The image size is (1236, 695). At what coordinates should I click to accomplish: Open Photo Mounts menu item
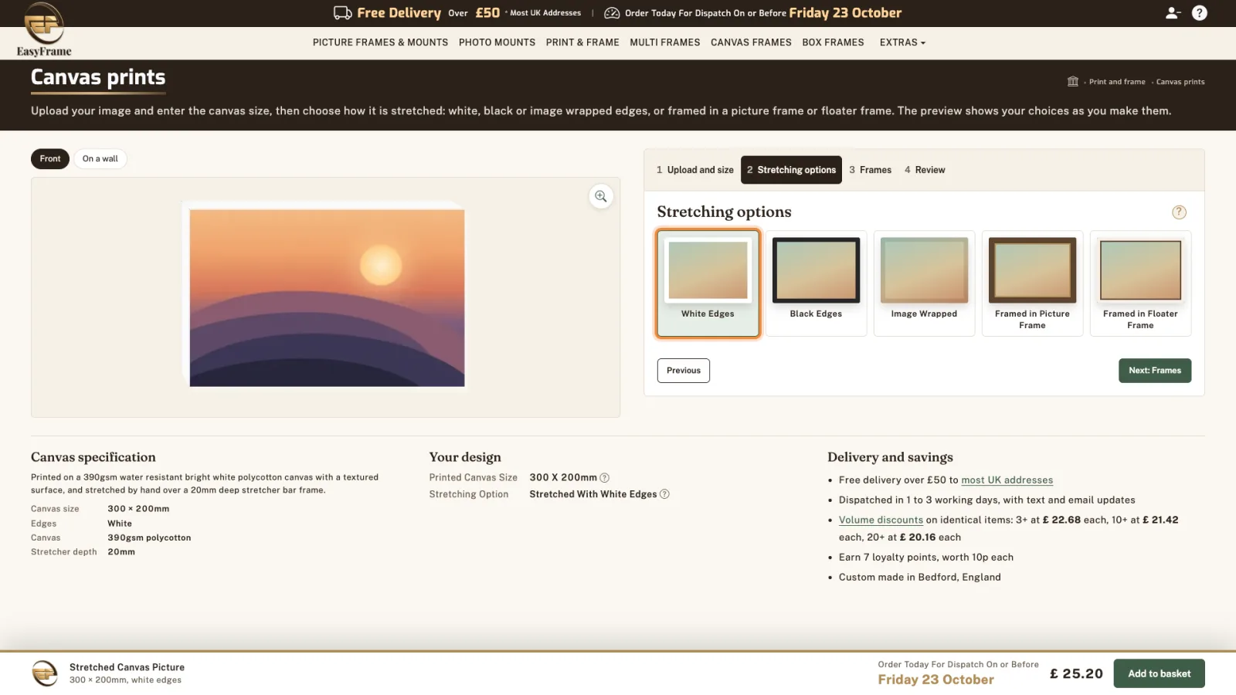click(497, 42)
